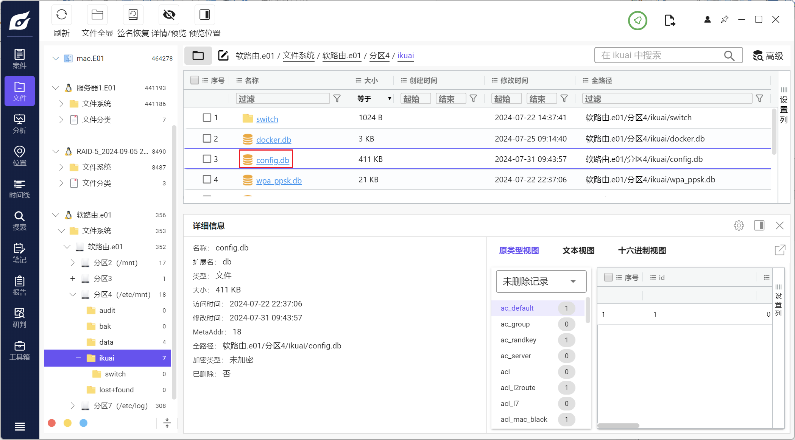Toggle the 详情/预览 eye icon
795x440 pixels.
[x=169, y=15]
